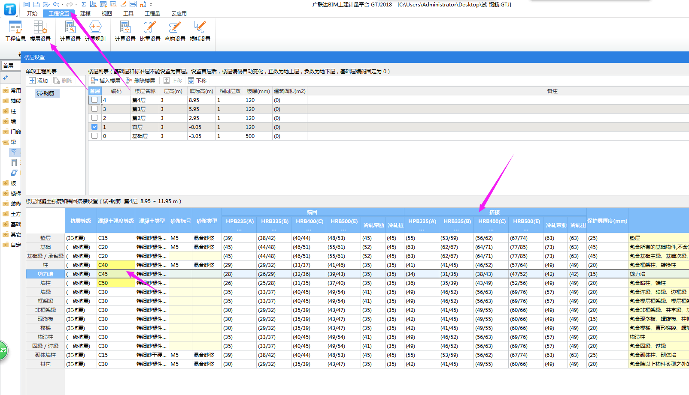Click the 删除楼层 button
Image resolution: width=689 pixels, height=395 pixels.
coord(140,81)
